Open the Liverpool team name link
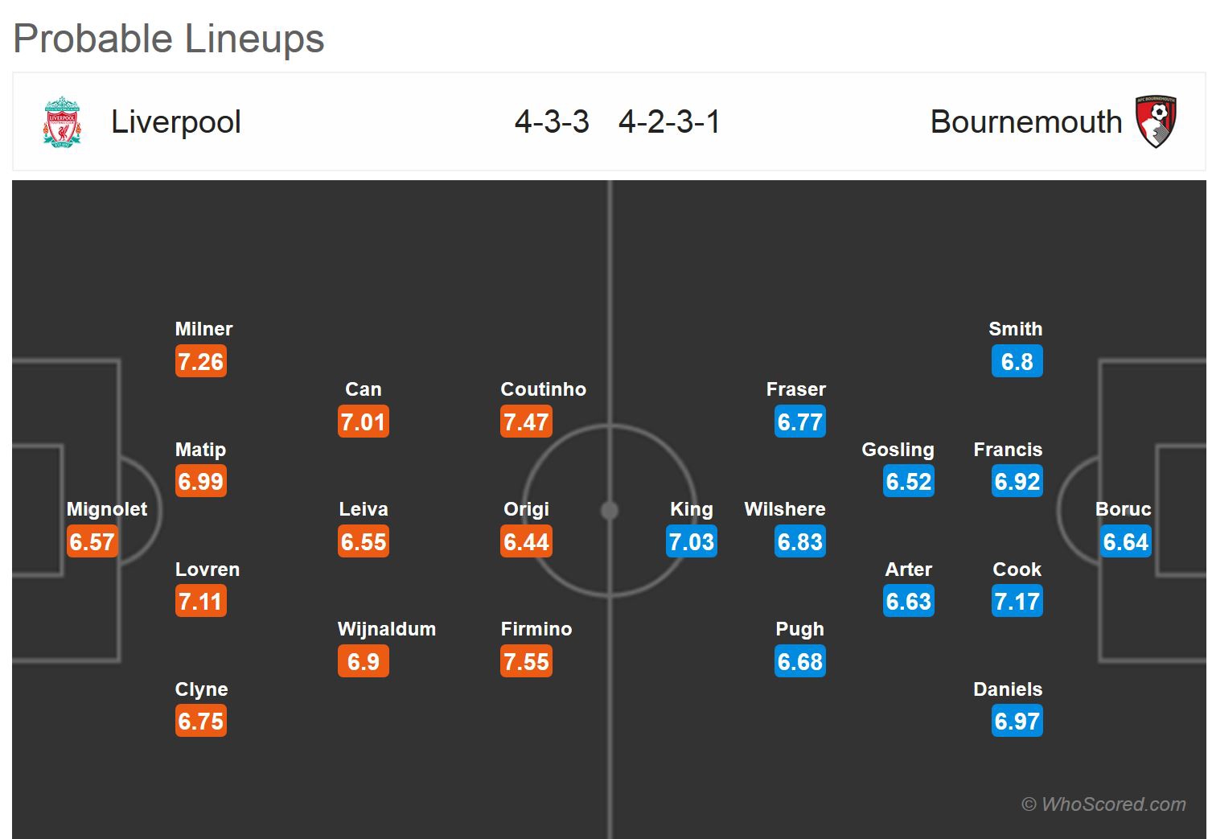Screen dimensions: 1208x839 tap(176, 122)
